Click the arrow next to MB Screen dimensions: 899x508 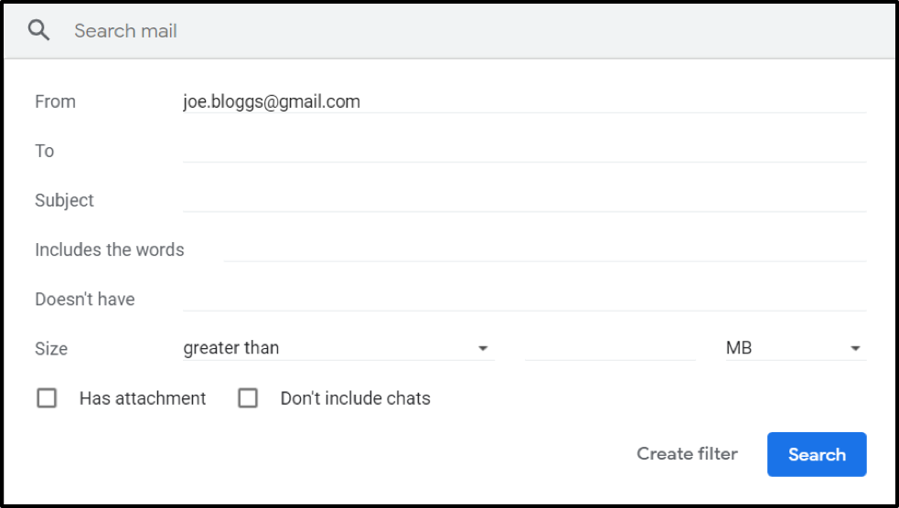tap(855, 348)
